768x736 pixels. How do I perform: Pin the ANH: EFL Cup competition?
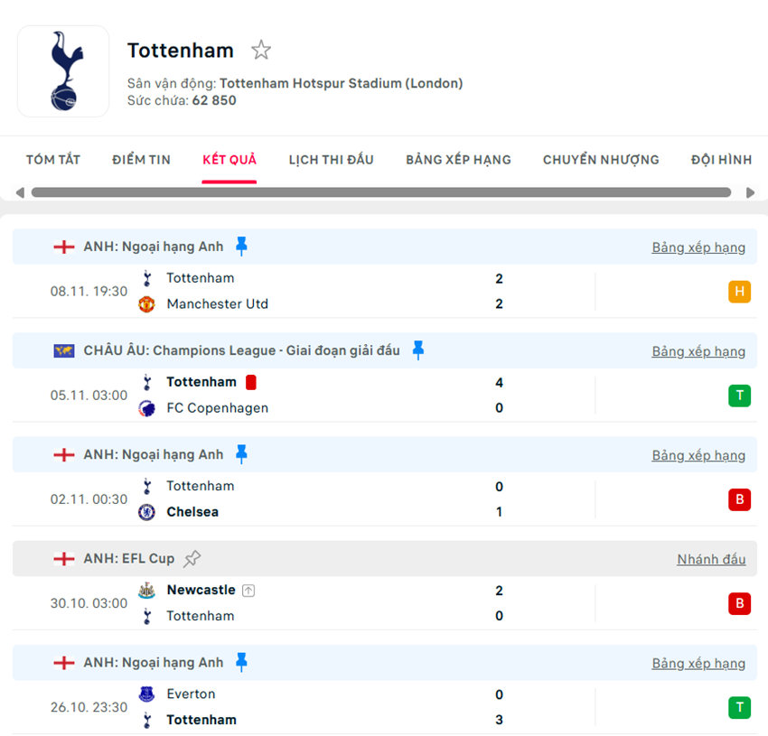(x=192, y=558)
